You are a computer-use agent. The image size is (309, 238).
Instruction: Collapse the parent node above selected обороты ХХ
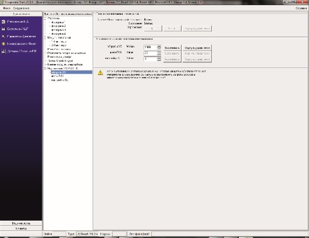coord(45,69)
